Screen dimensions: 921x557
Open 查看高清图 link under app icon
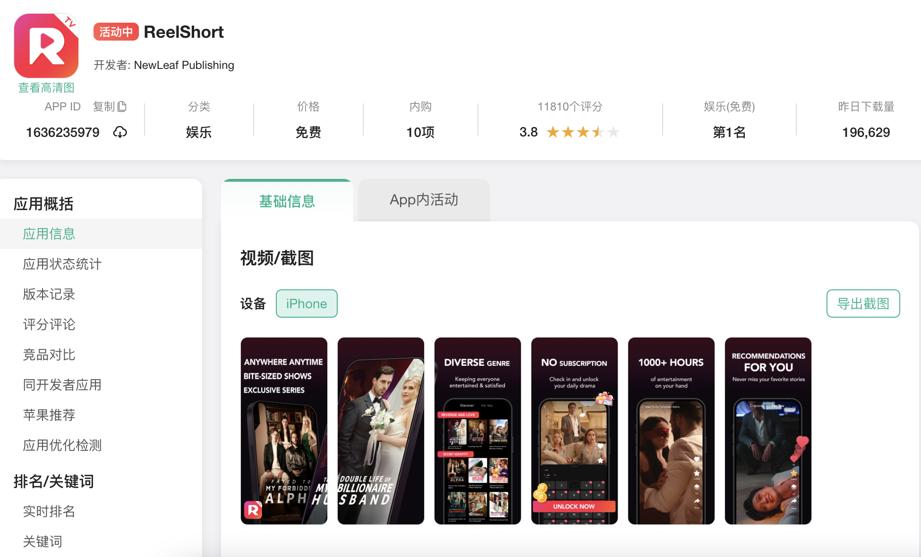46,88
